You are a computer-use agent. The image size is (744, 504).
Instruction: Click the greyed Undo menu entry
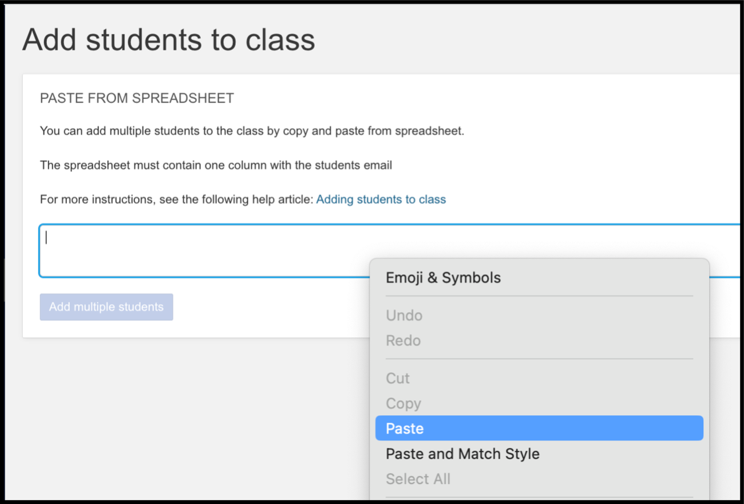(x=404, y=316)
